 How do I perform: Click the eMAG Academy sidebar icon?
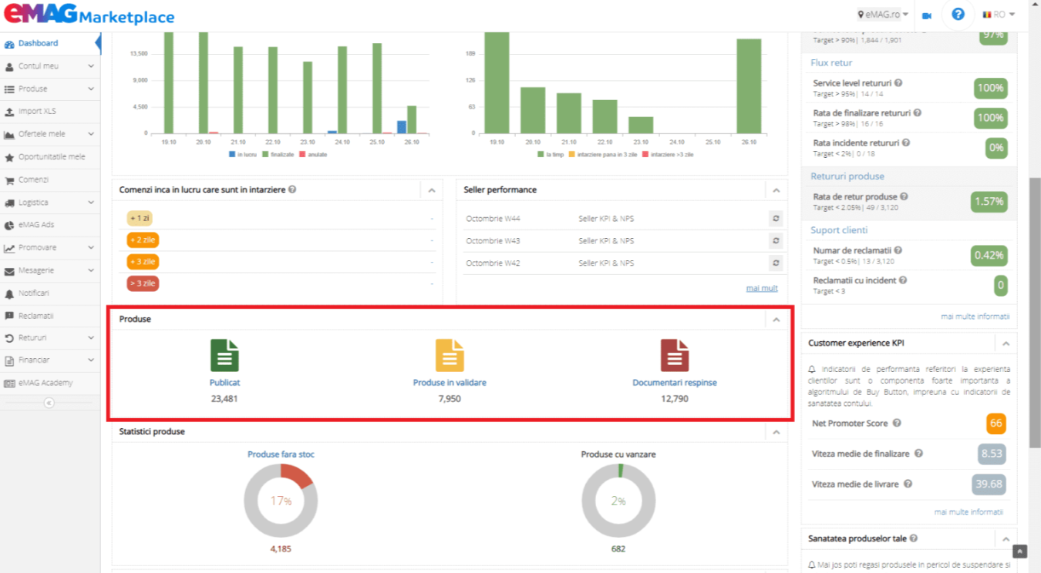[x=9, y=384]
